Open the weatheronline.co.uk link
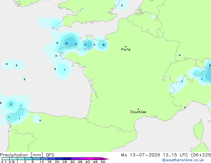Viewport: 211px width, 163px height. [183, 160]
